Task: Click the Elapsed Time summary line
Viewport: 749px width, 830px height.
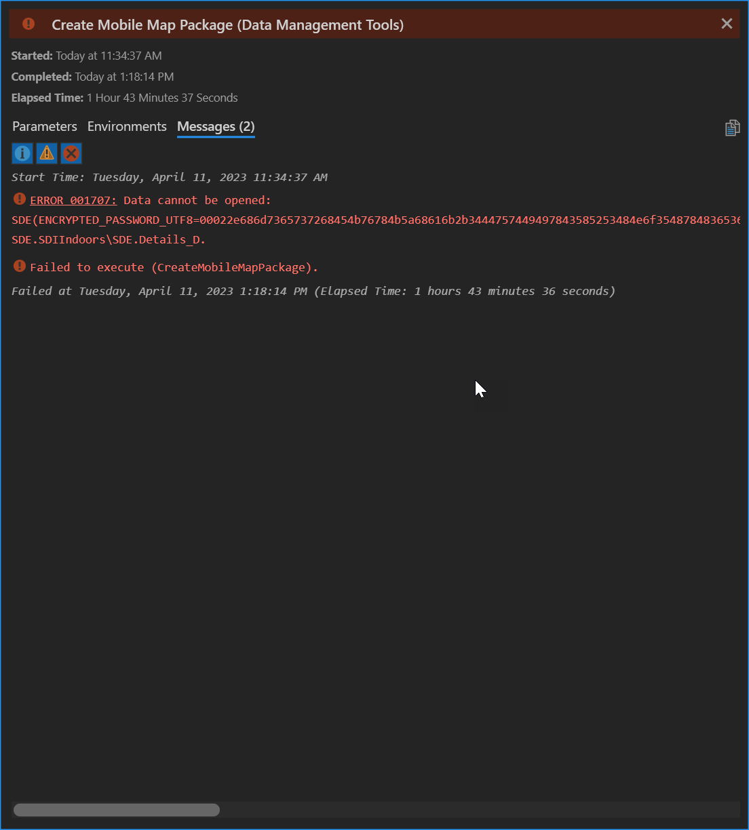Action: (x=125, y=98)
